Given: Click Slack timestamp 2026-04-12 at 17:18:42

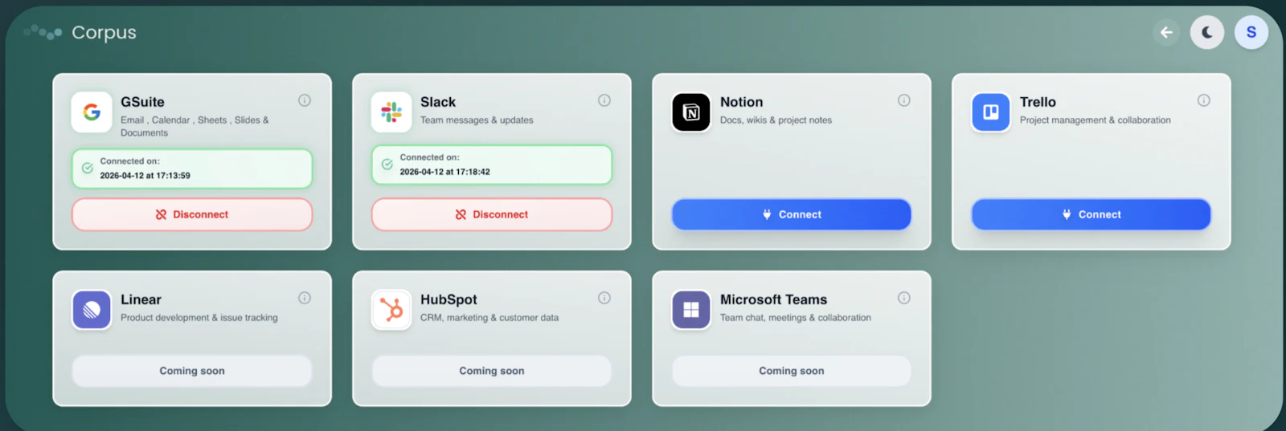Looking at the screenshot, I should tap(444, 172).
